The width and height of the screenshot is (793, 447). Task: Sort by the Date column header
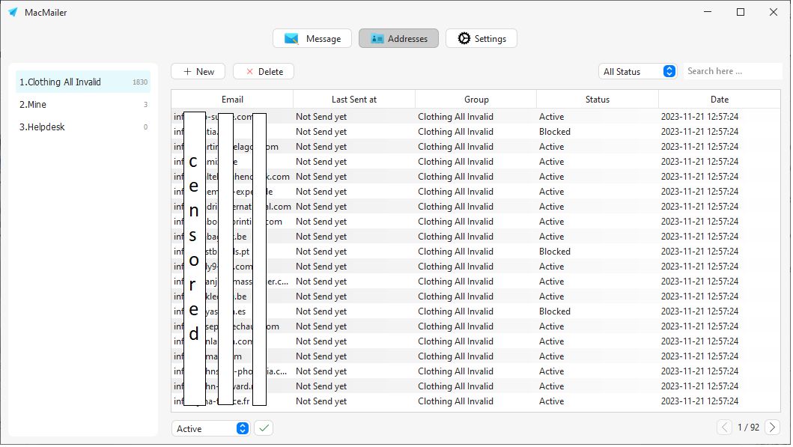719,99
